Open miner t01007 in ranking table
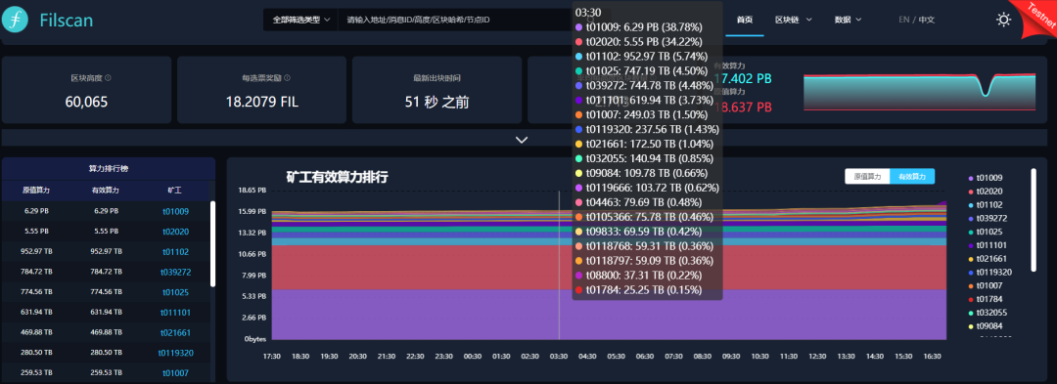This screenshot has height=384, width=1057. 175,372
